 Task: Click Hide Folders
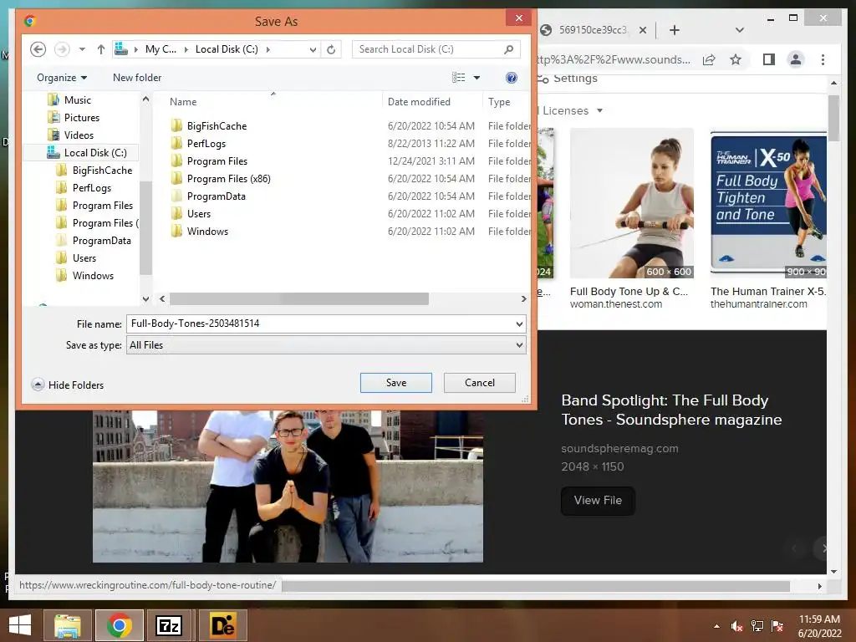click(68, 385)
